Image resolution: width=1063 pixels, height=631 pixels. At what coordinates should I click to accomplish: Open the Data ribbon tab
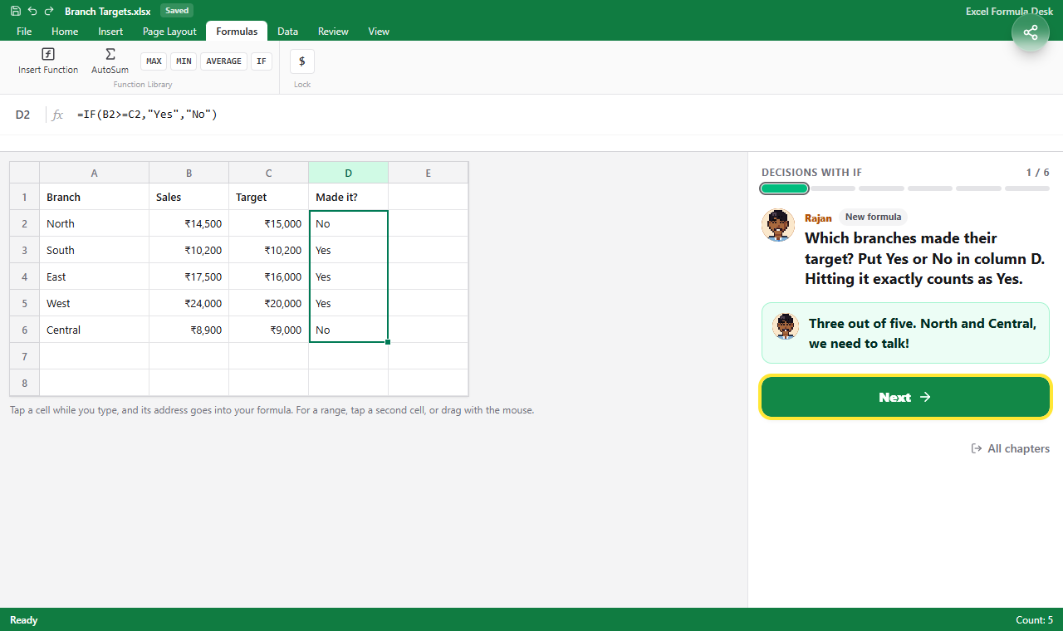tap(287, 32)
